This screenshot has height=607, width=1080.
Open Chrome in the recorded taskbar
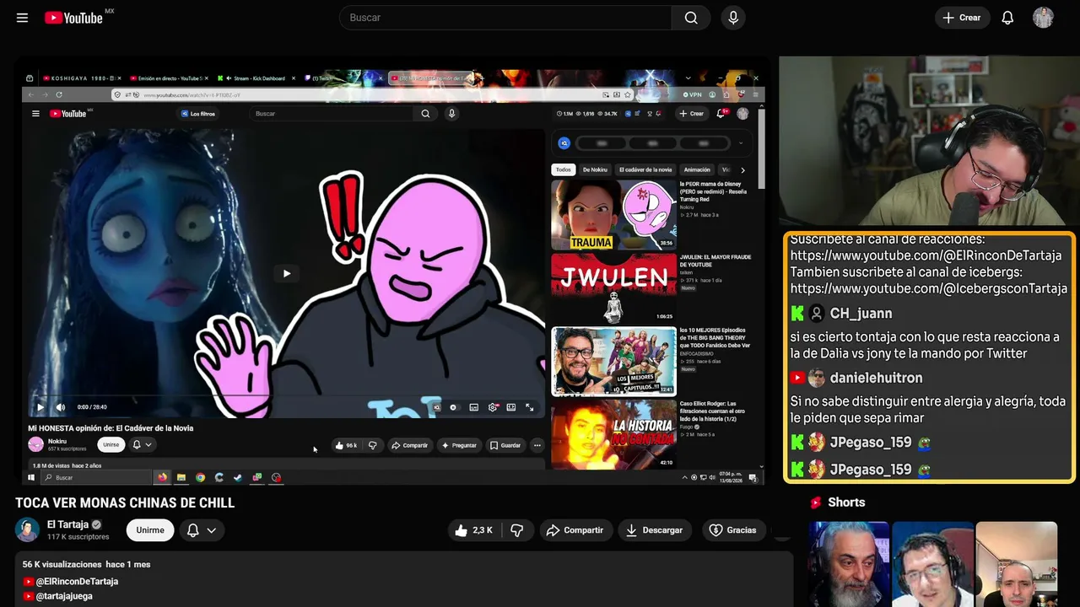point(200,478)
